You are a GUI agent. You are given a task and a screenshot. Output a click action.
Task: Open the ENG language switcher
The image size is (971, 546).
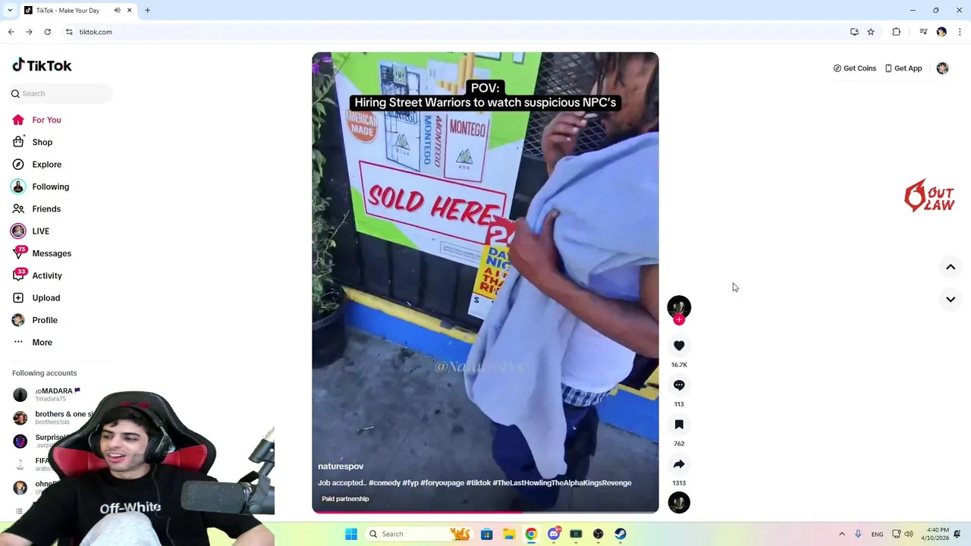pos(877,534)
